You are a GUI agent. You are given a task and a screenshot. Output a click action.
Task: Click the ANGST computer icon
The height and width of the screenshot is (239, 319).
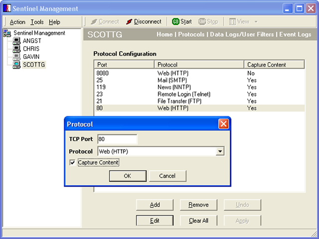[16, 41]
